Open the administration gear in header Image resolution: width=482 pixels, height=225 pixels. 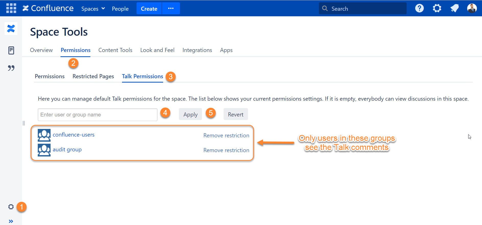click(437, 8)
